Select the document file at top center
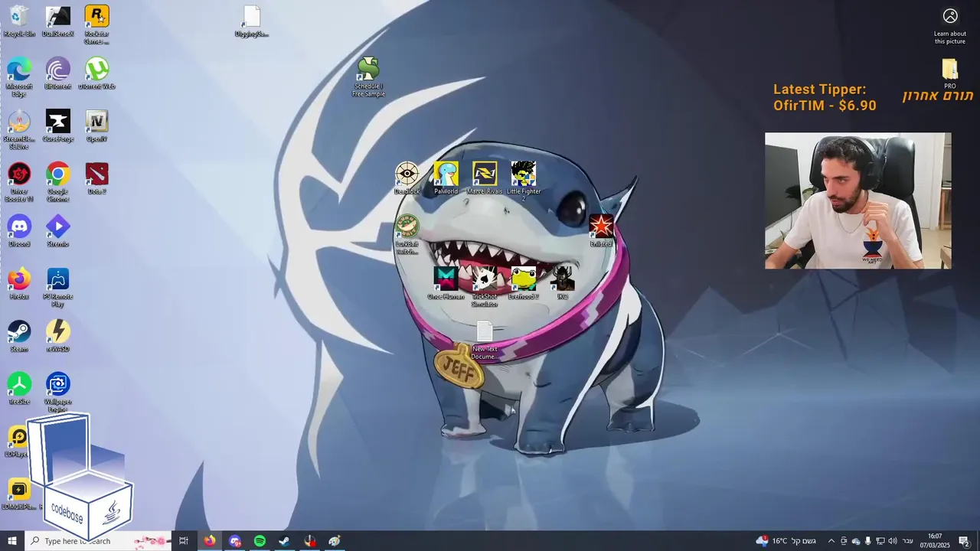 click(x=252, y=21)
